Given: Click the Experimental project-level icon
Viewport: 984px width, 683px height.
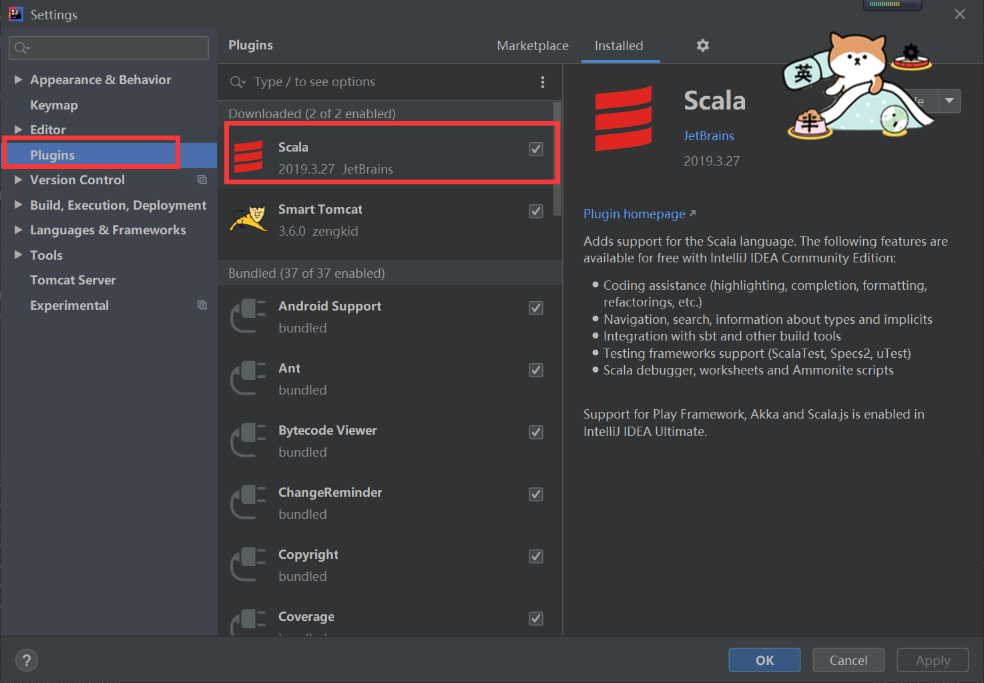Looking at the screenshot, I should 202,305.
